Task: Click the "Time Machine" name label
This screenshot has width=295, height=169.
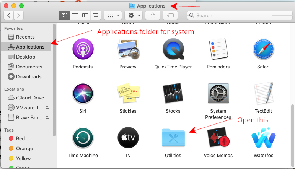Action: pos(83,156)
